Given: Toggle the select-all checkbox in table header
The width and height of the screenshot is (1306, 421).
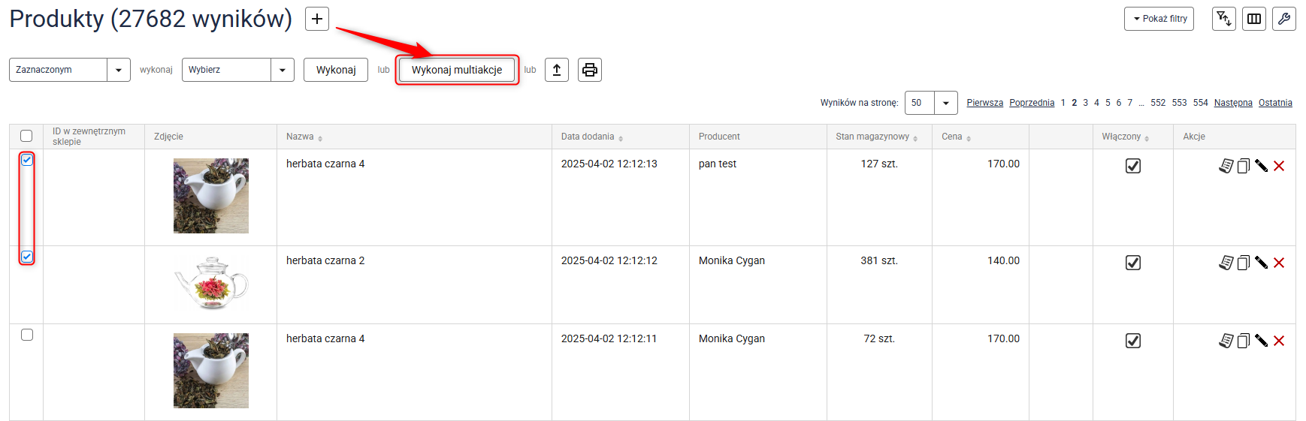Looking at the screenshot, I should 26,136.
